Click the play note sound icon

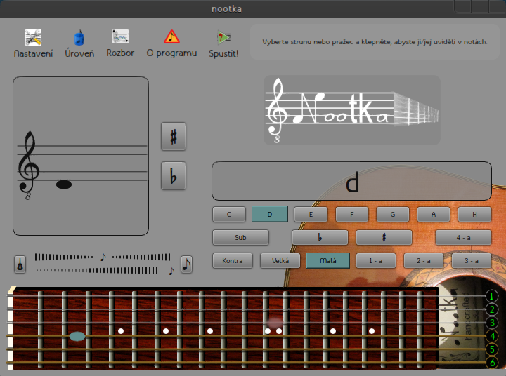(x=186, y=264)
